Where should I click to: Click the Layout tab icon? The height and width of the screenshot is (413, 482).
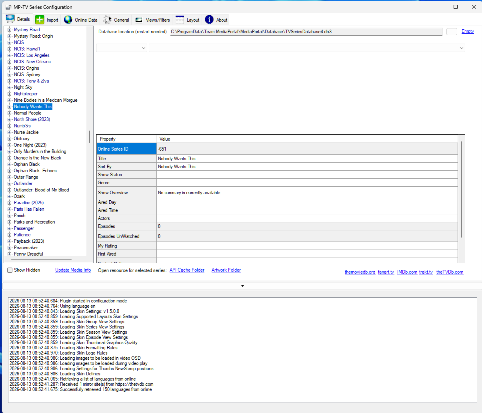[x=180, y=20]
